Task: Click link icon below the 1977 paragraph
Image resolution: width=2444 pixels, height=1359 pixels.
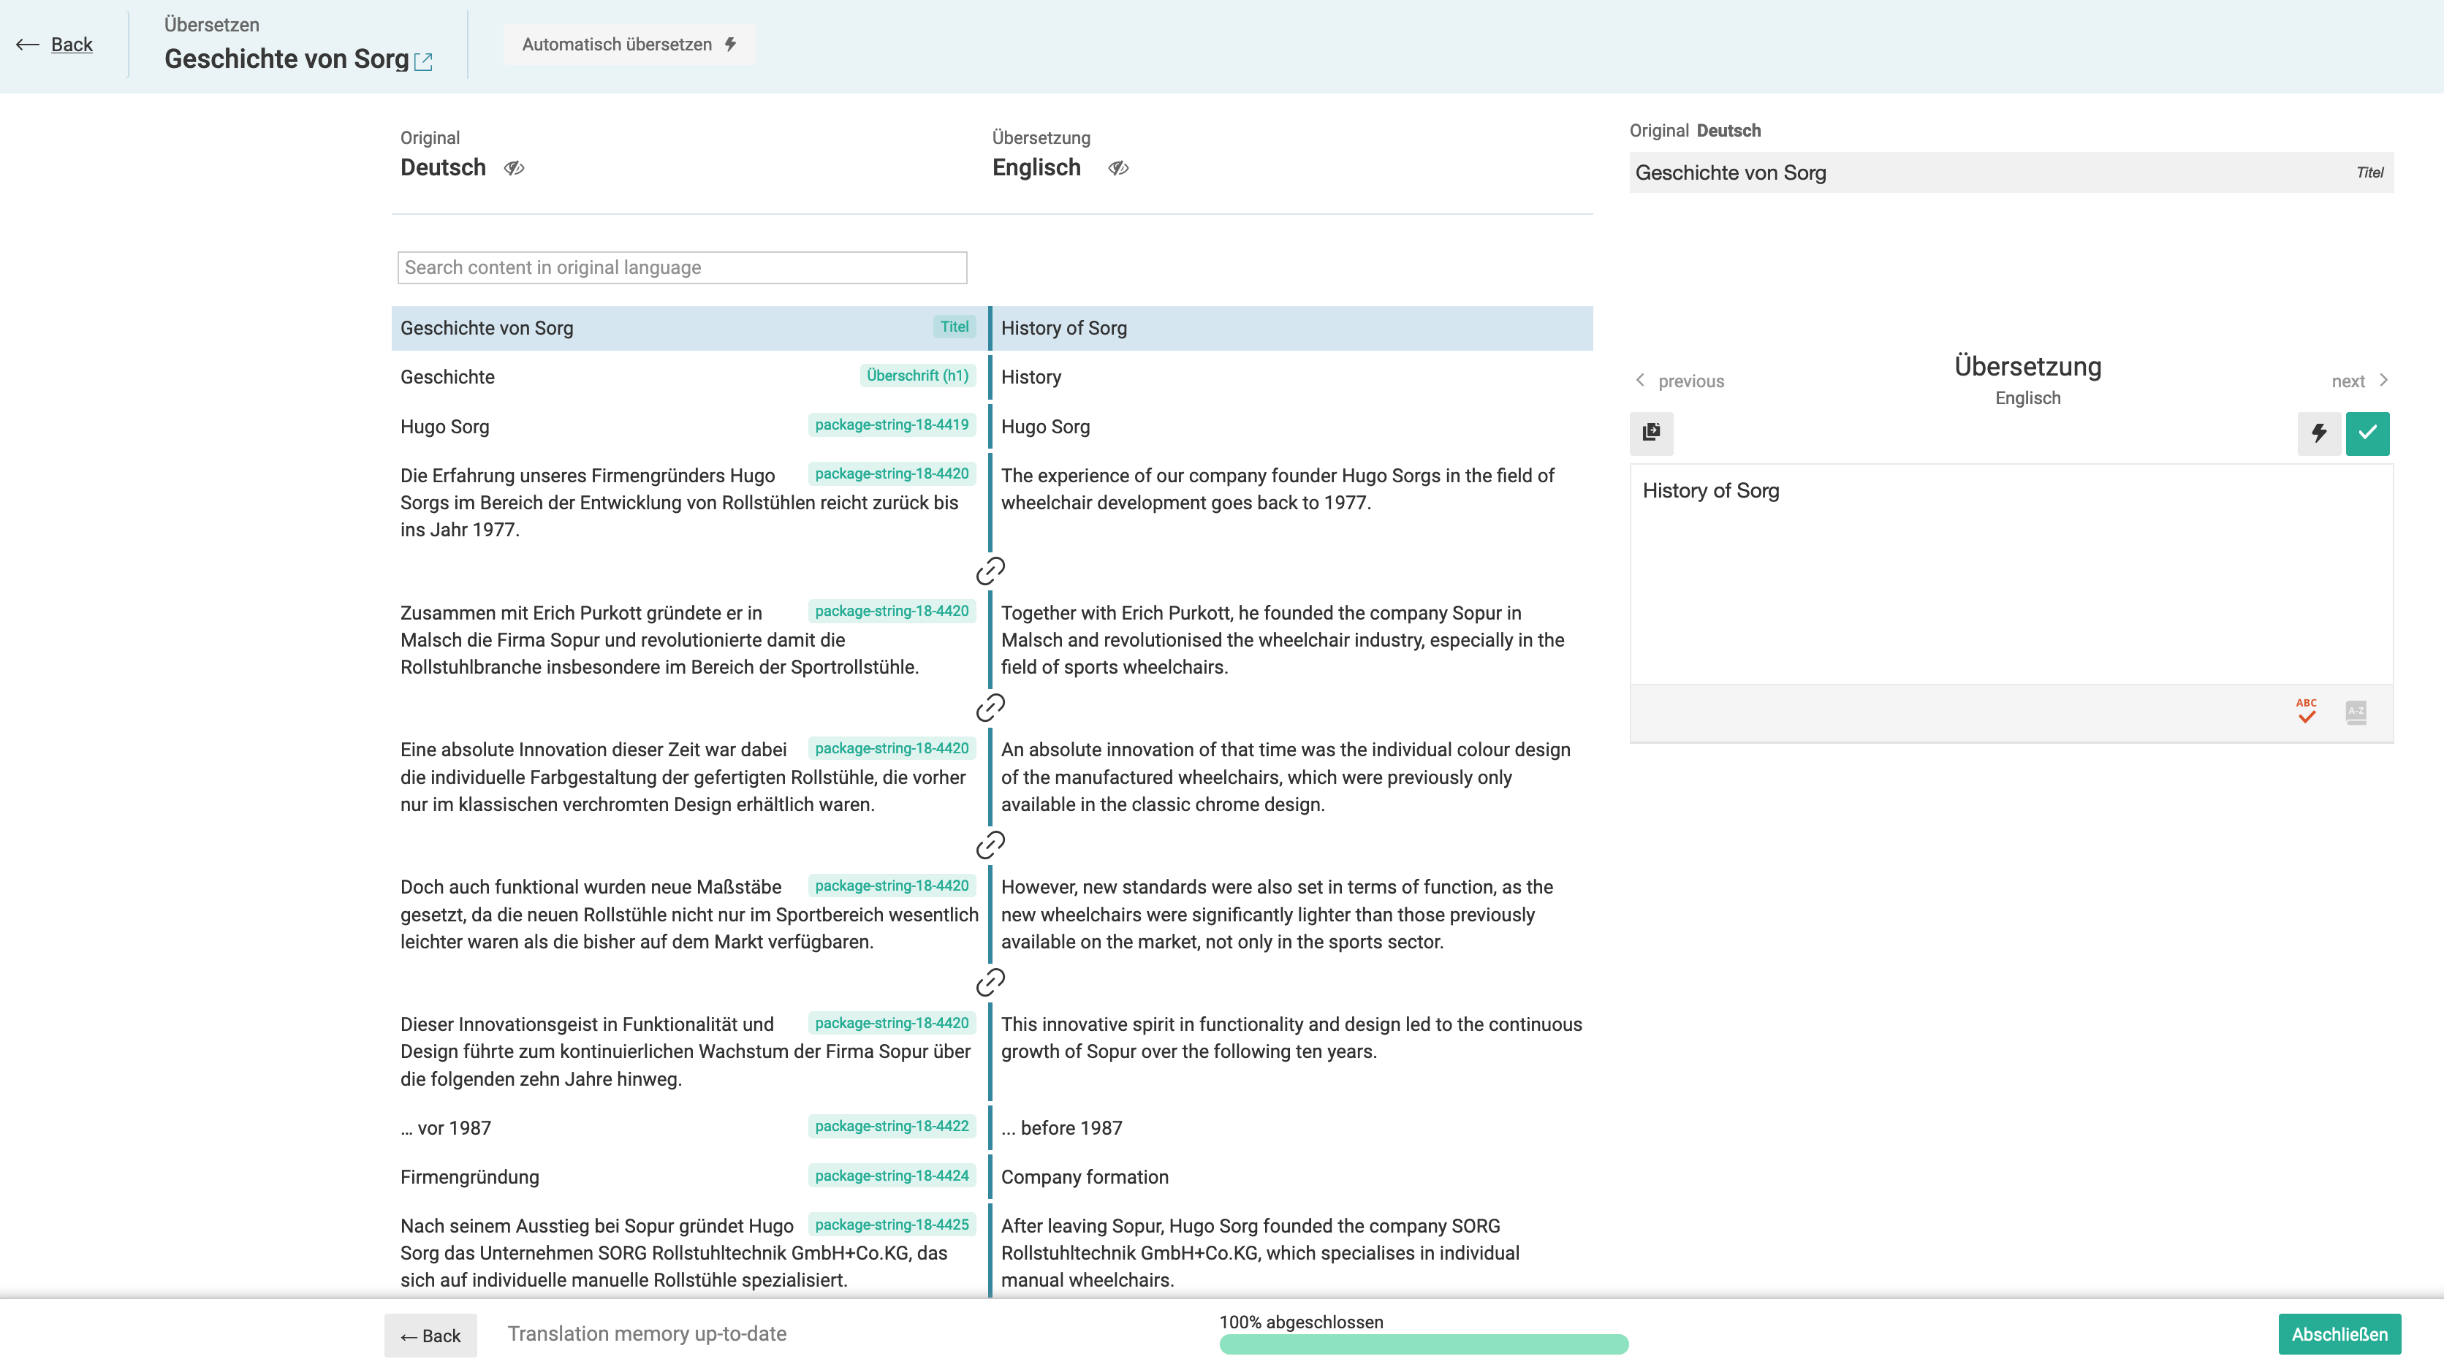Action: 990,571
